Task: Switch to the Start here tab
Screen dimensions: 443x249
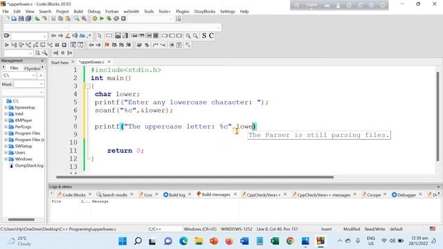Action: 60,62
